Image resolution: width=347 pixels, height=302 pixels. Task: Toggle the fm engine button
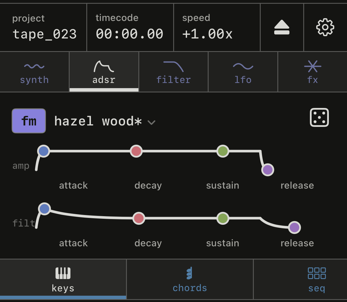click(29, 121)
